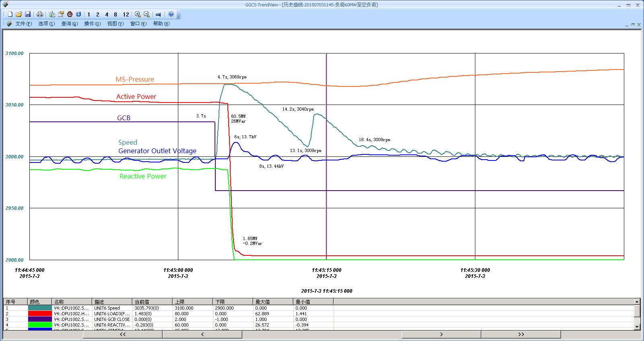Open the 窗口(W) menu
Viewport: 644px width, 341px height.
click(138, 24)
